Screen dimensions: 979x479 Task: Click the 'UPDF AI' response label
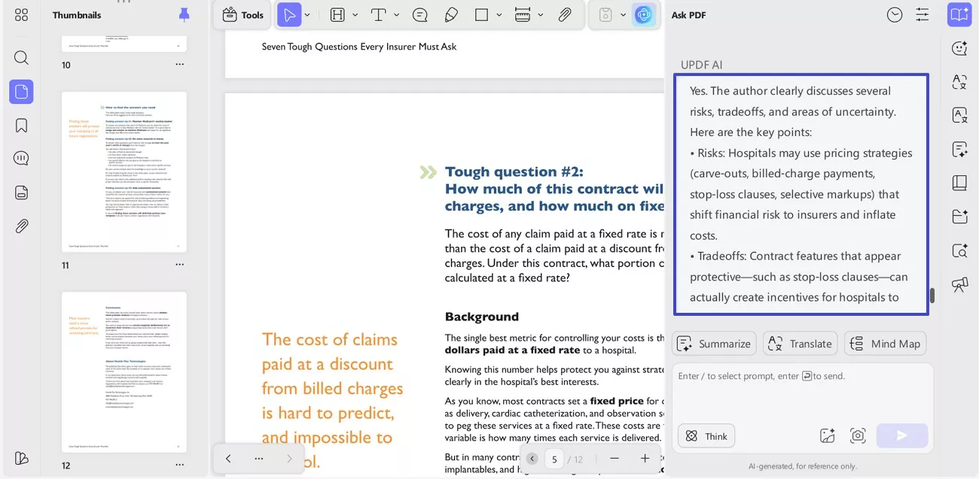pos(701,65)
